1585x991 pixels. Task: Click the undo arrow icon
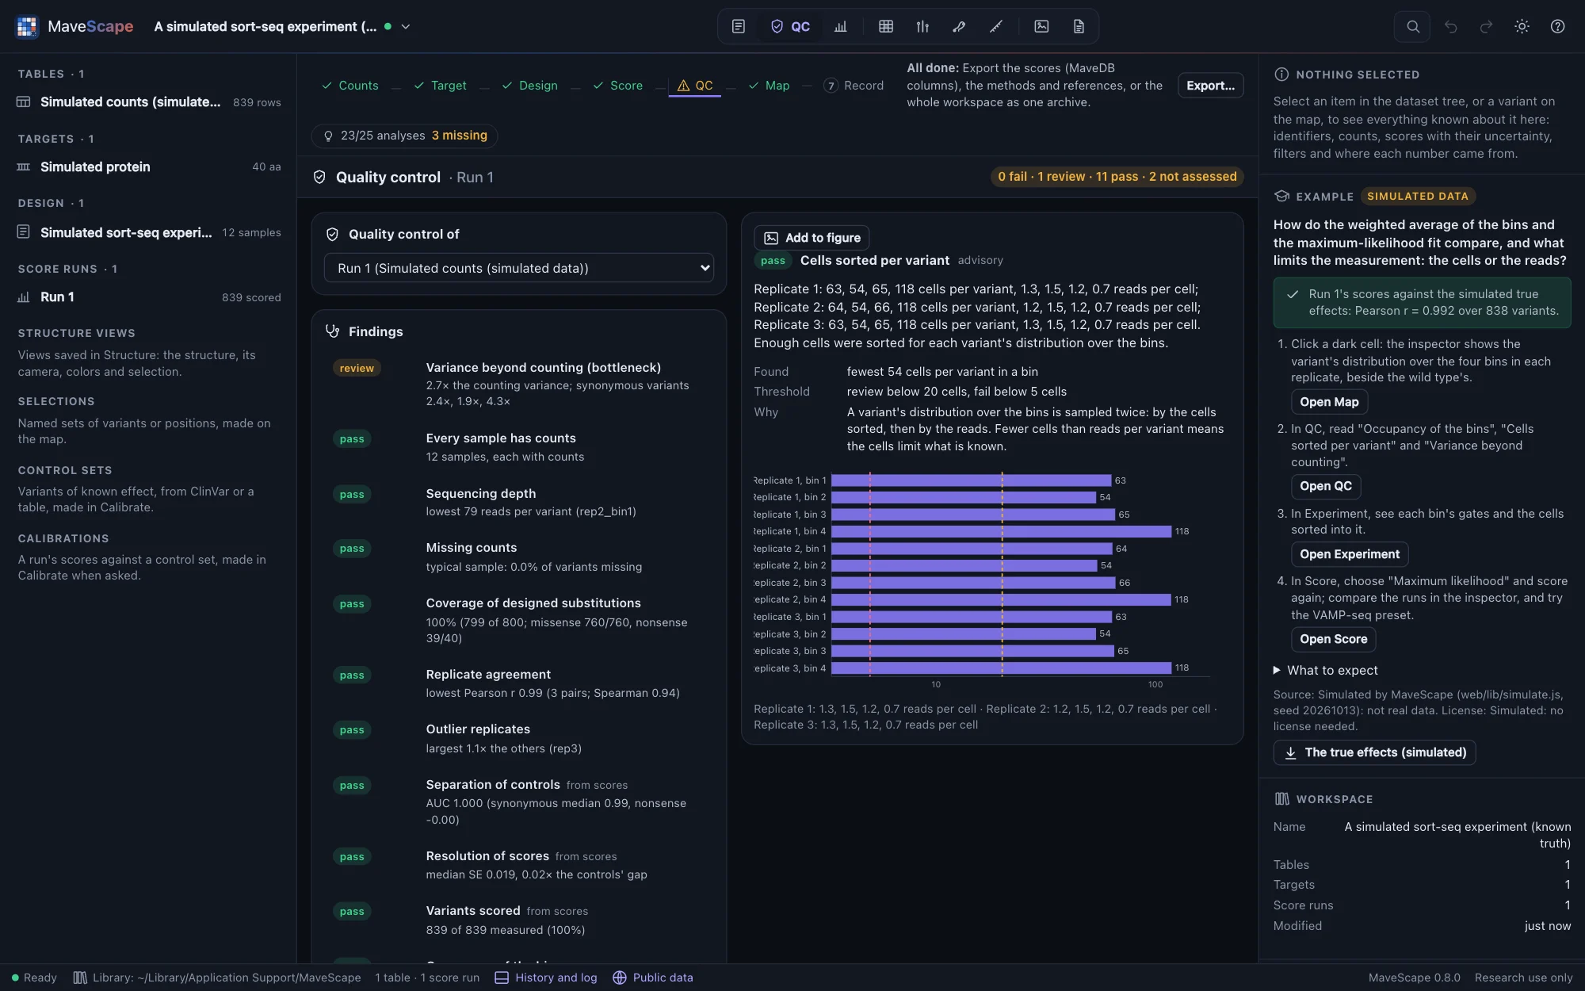pos(1450,26)
